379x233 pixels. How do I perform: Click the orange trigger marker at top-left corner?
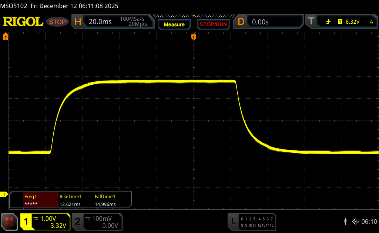(x=6, y=37)
